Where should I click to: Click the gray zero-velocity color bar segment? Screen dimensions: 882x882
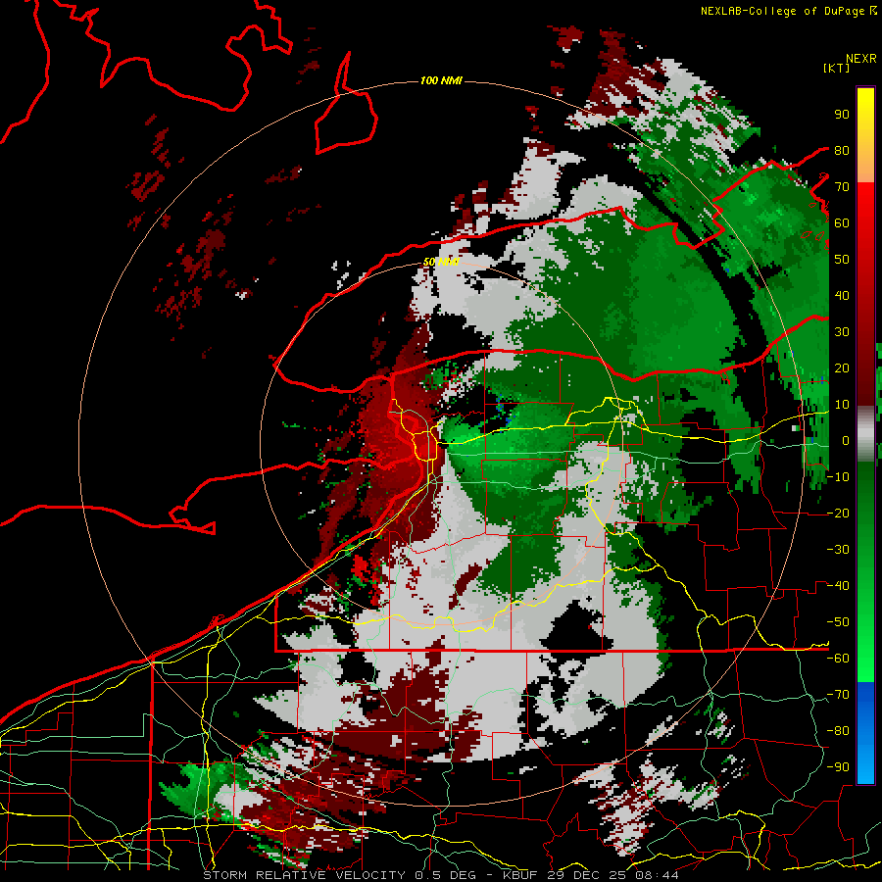(865, 434)
